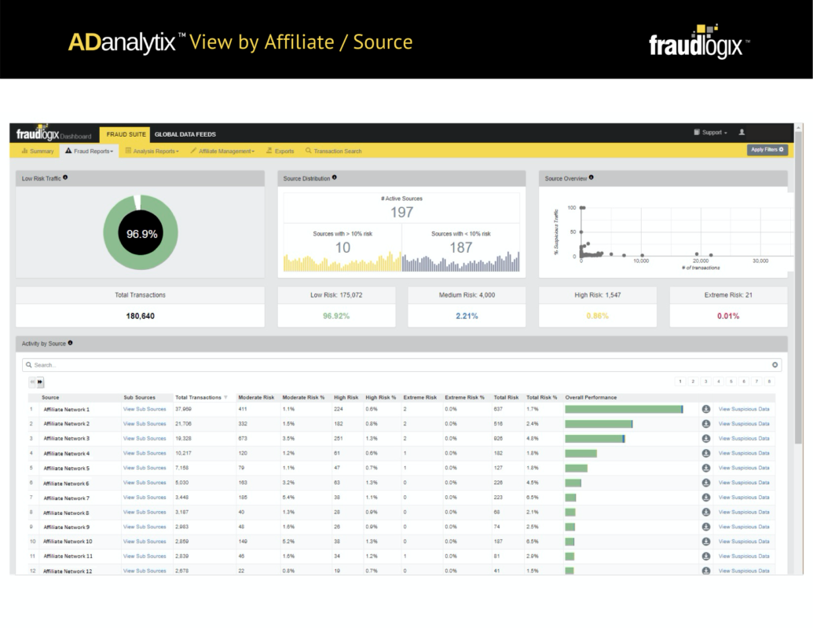Screen dimensions: 813x628
Task: Click the green Low Risk donut chart
Action: [141, 232]
